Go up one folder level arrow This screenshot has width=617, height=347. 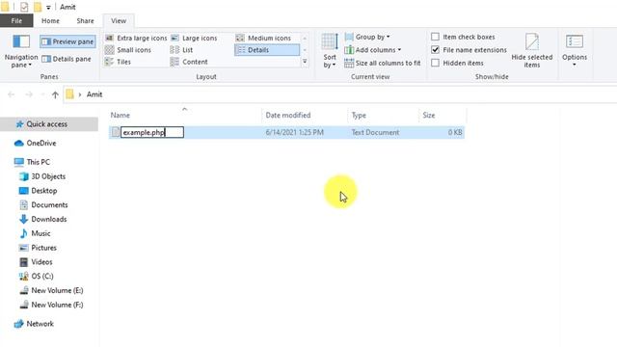(x=55, y=94)
